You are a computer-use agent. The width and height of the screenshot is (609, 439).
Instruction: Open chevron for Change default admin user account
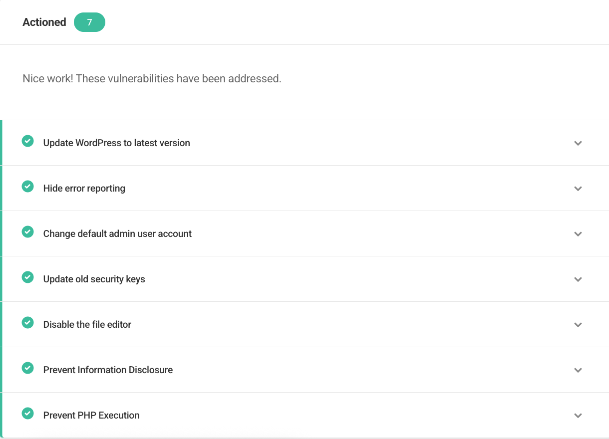pos(578,234)
